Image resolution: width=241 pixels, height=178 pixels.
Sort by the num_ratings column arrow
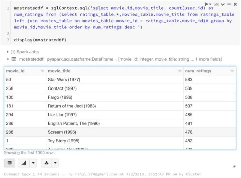232,71
